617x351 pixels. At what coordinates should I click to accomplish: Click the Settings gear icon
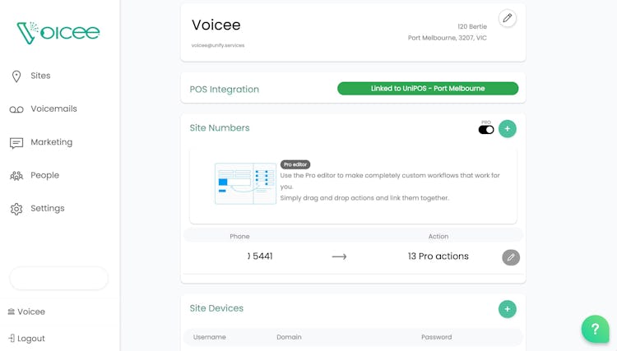pyautogui.click(x=16, y=209)
